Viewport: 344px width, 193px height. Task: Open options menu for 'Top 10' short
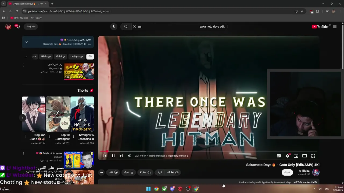[x=49, y=136]
